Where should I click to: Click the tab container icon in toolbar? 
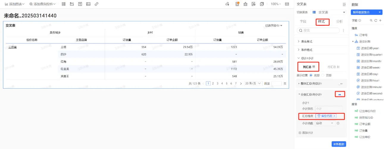point(72,4)
